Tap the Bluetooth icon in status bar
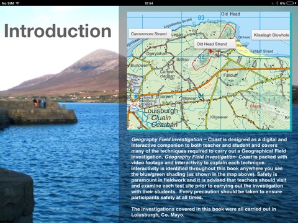 pos(277,3)
